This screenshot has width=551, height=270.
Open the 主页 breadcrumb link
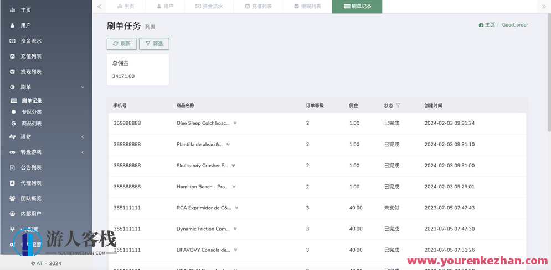click(x=486, y=25)
